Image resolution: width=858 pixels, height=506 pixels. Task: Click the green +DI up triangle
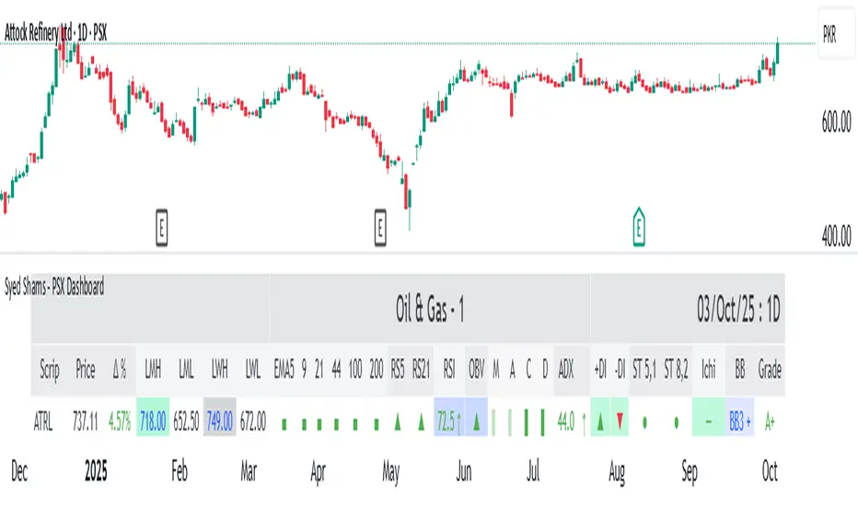600,422
